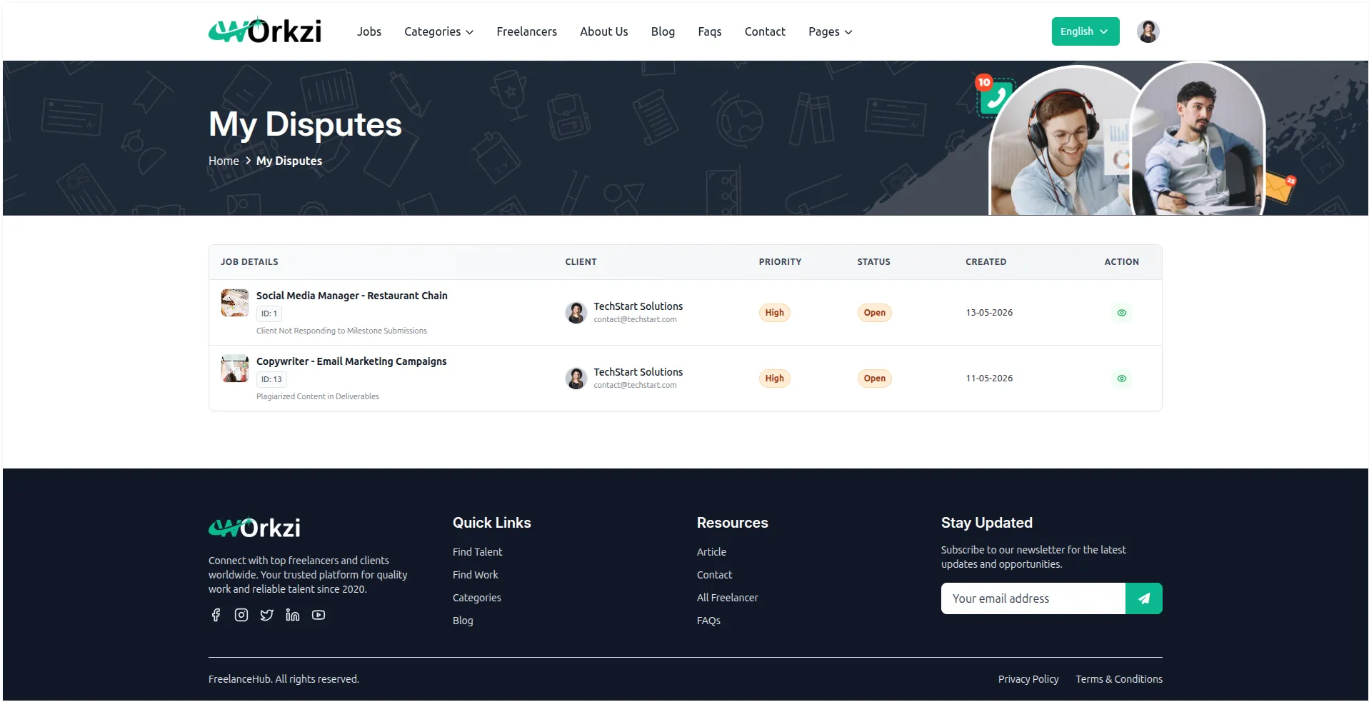The height and width of the screenshot is (702, 1369).
Task: Navigate to About Us
Action: (603, 31)
